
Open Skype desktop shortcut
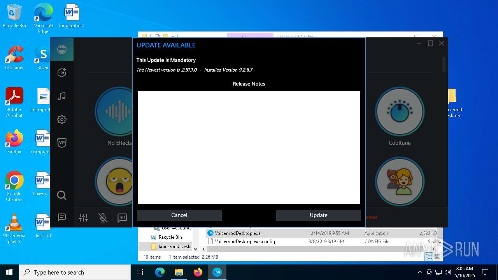click(43, 58)
